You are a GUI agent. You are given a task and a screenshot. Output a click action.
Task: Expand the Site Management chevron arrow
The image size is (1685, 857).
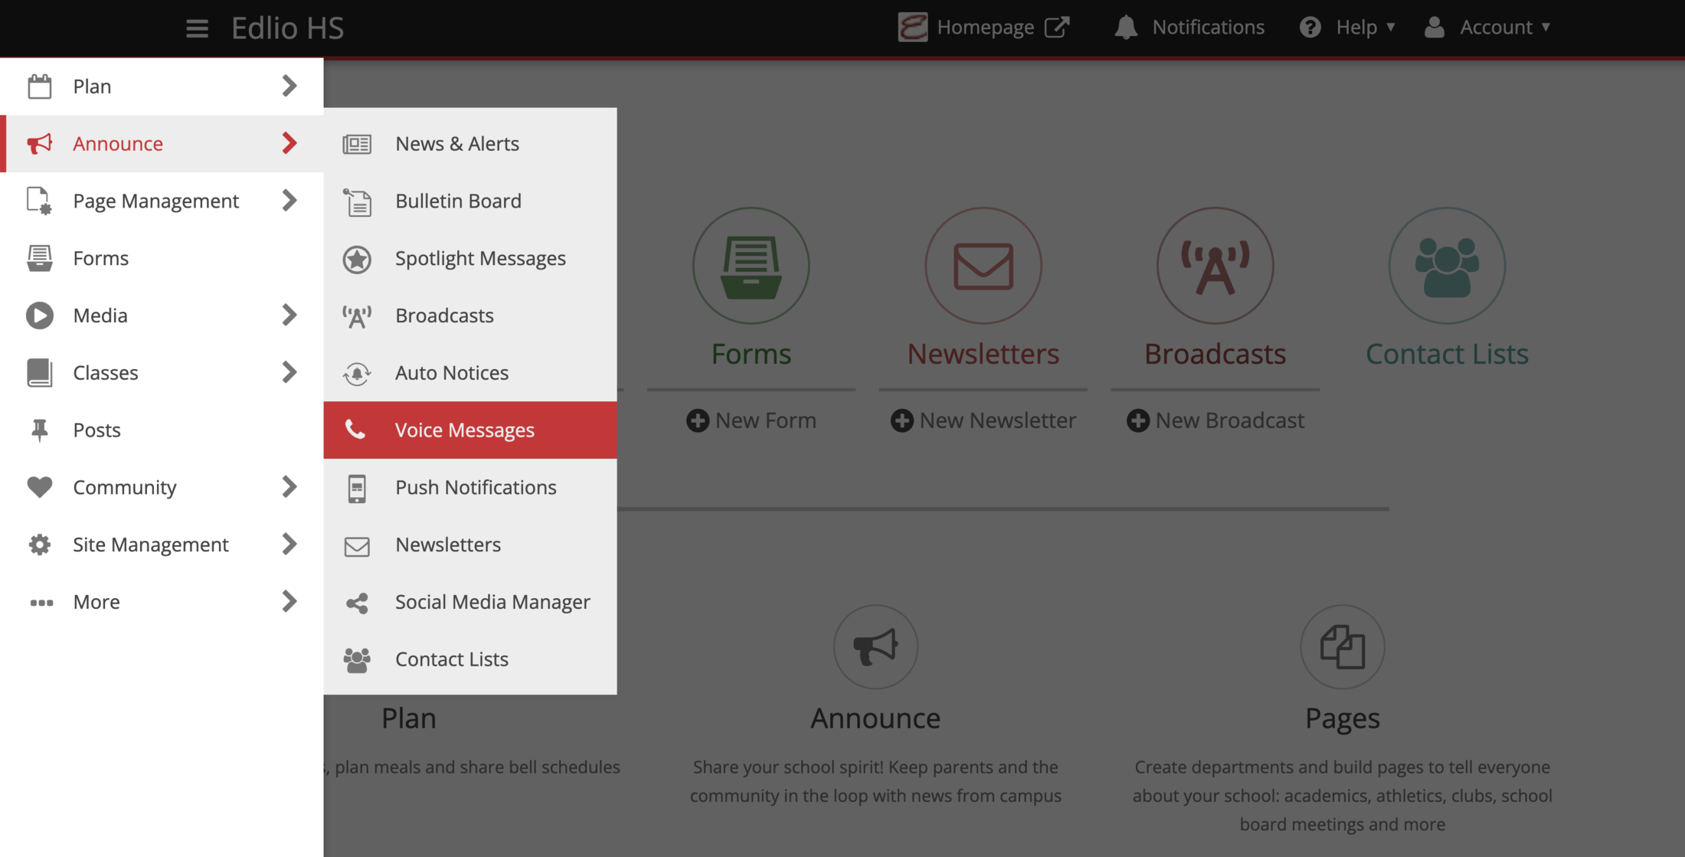289,545
